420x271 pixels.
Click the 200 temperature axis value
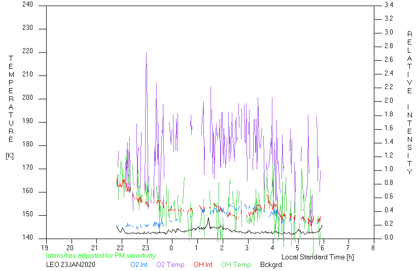(x=27, y=98)
